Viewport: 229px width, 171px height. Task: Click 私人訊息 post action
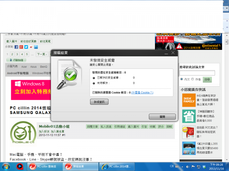coord(106,127)
